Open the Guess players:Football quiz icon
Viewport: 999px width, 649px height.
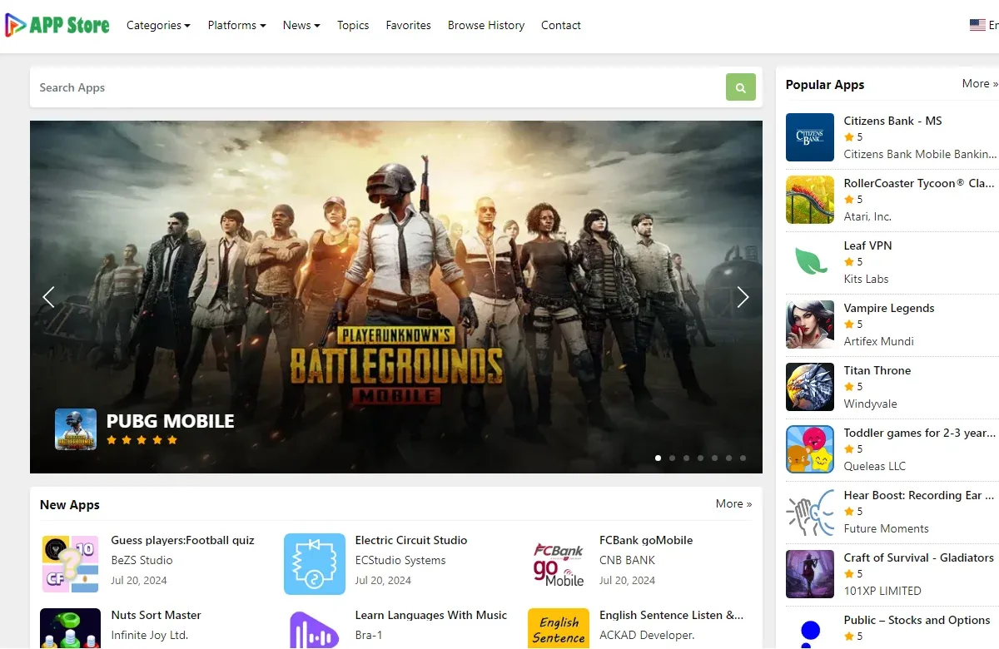[71, 564]
